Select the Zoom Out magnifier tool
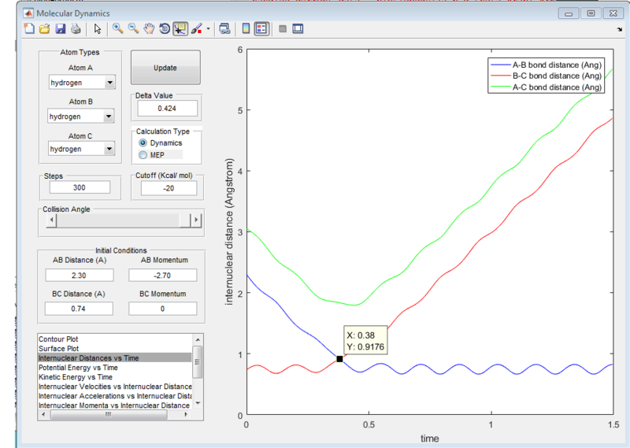Screen dimensions: 630x448 (x=133, y=29)
